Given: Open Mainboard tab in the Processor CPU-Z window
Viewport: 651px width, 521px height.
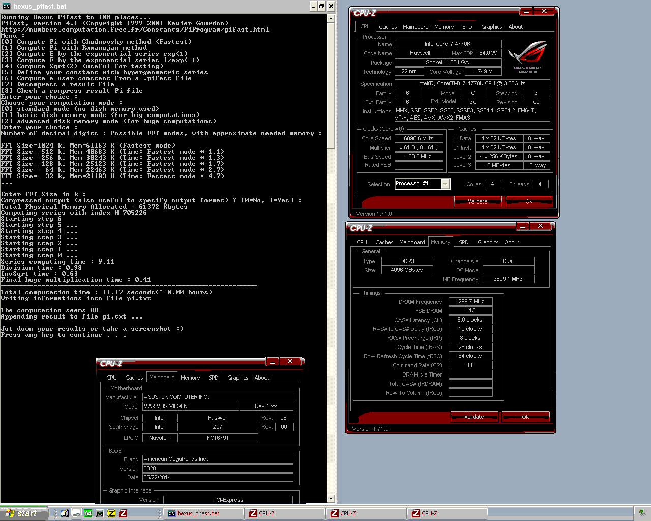Looking at the screenshot, I should pyautogui.click(x=416, y=27).
